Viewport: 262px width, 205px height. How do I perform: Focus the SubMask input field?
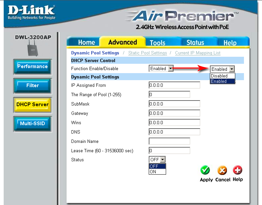point(174,104)
